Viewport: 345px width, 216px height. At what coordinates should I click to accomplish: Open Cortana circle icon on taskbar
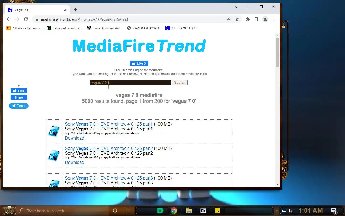115,211
